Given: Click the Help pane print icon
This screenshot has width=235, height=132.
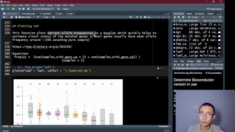Looking at the screenshot, I should click(x=187, y=65).
